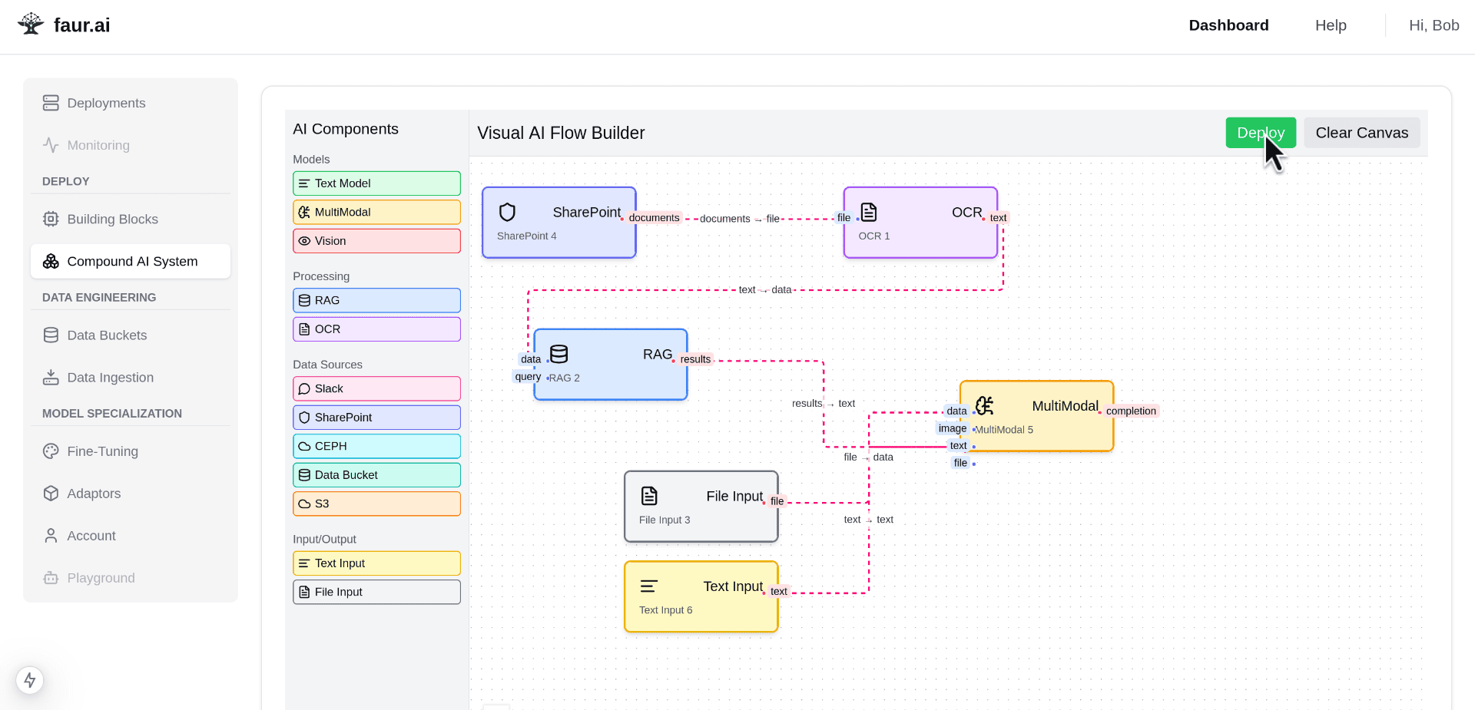This screenshot has width=1475, height=710.
Task: Open Adaptors in the sidebar
Action: coord(131,493)
